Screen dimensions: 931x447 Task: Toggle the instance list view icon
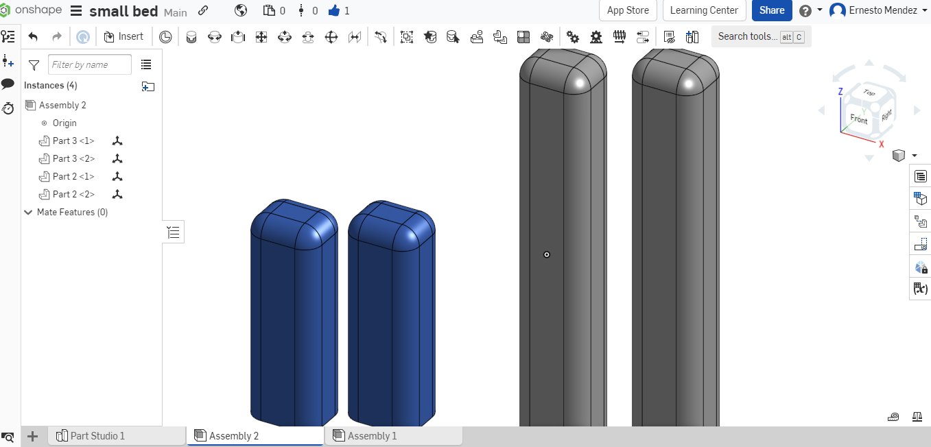[x=146, y=64]
